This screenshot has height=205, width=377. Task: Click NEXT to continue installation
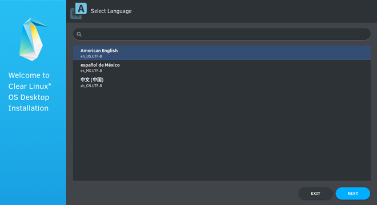(x=352, y=194)
